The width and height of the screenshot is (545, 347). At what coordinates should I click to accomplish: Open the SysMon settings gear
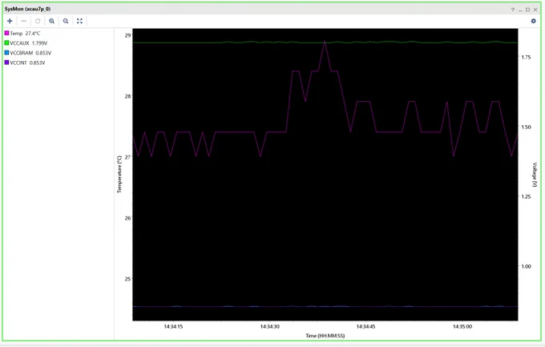click(534, 21)
